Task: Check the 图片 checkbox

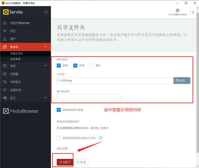Action: tap(92, 65)
